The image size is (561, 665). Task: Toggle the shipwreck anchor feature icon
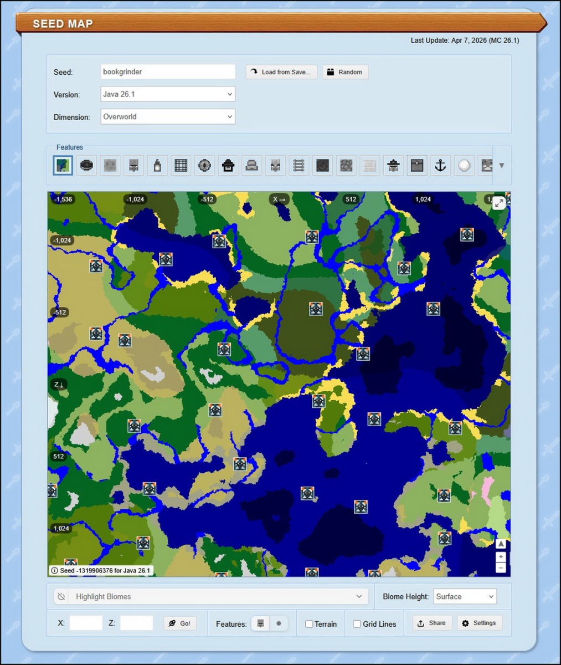[x=440, y=165]
